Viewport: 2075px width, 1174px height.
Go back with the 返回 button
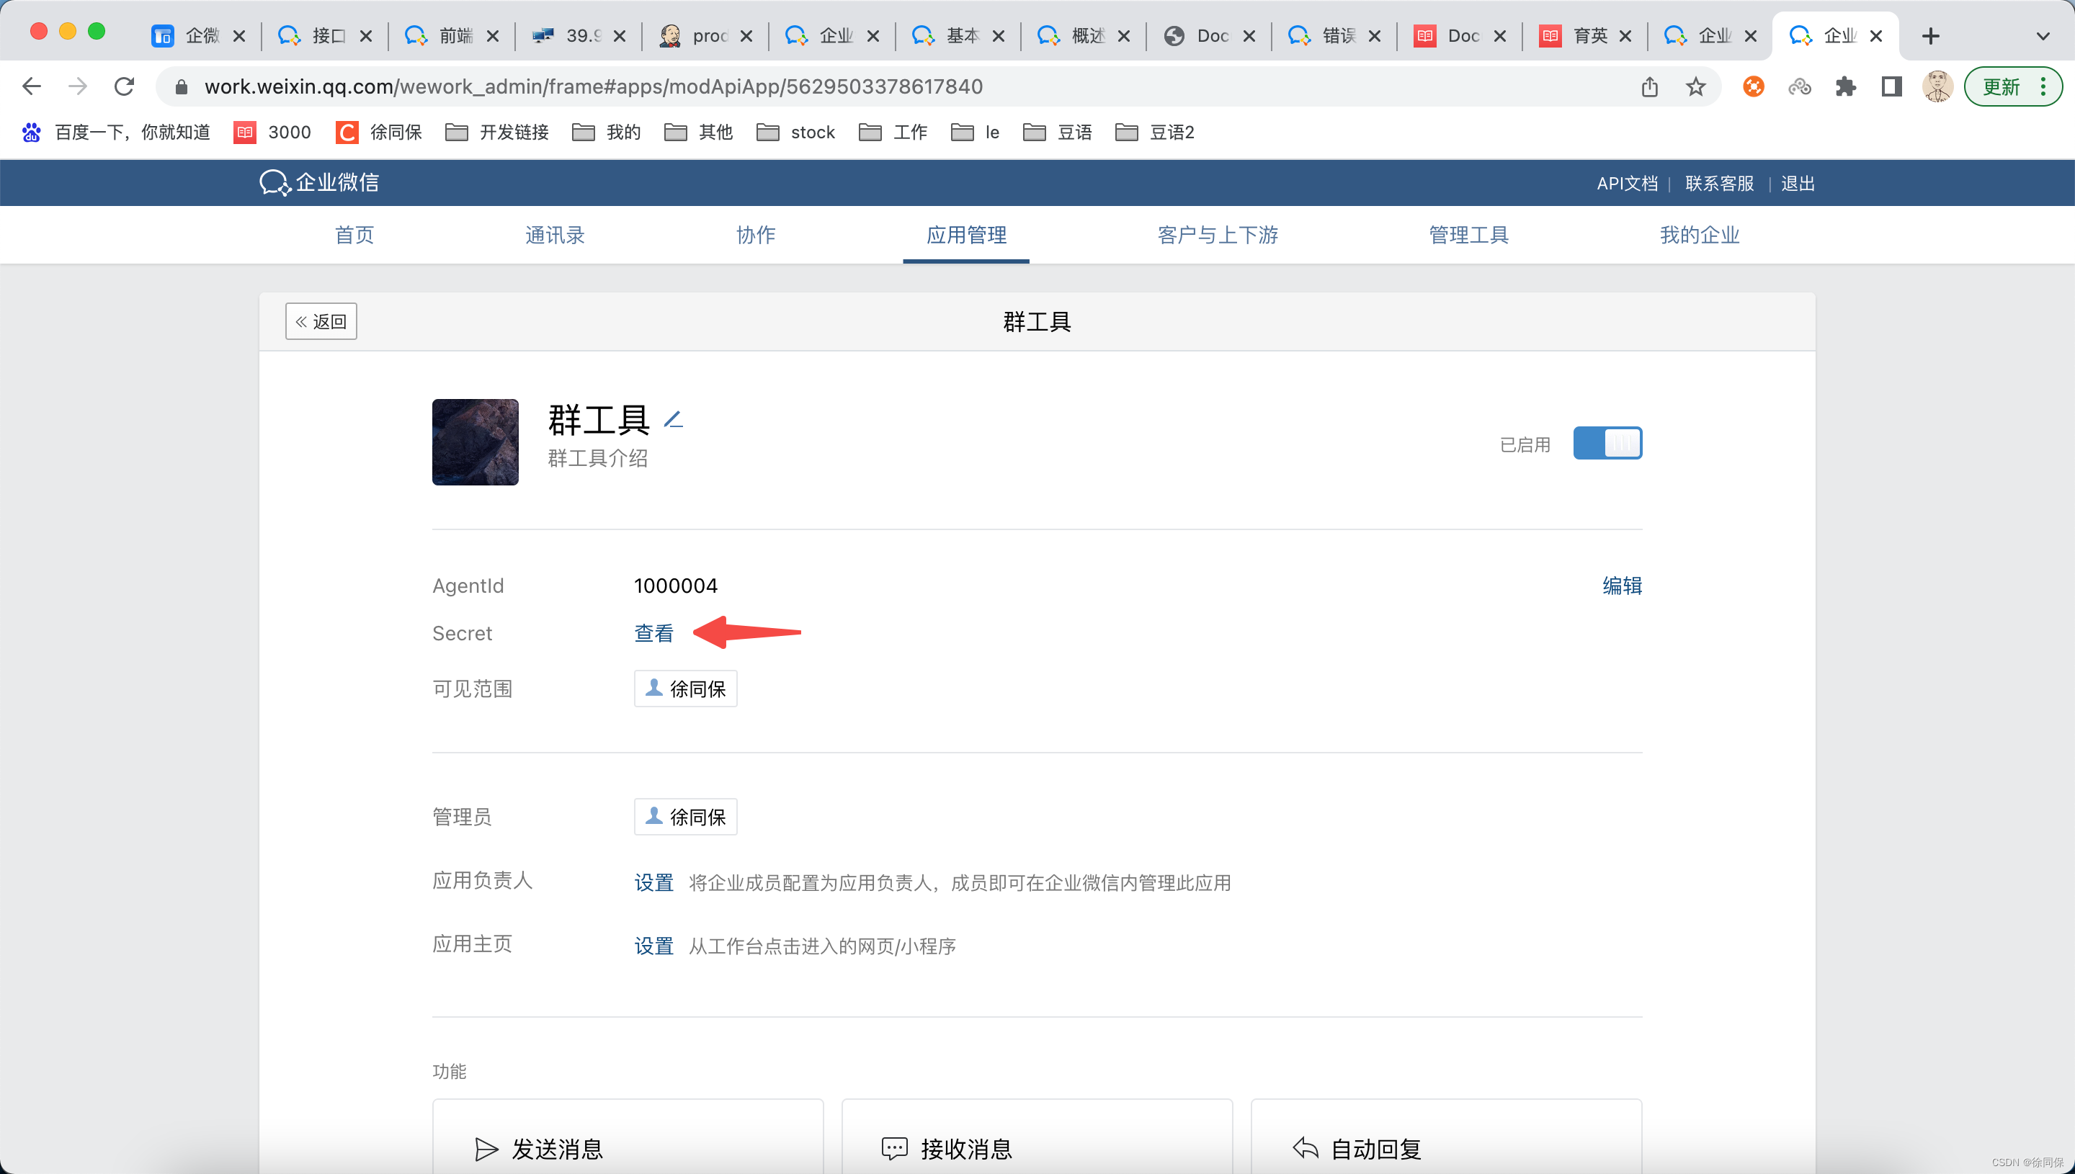pyautogui.click(x=321, y=322)
